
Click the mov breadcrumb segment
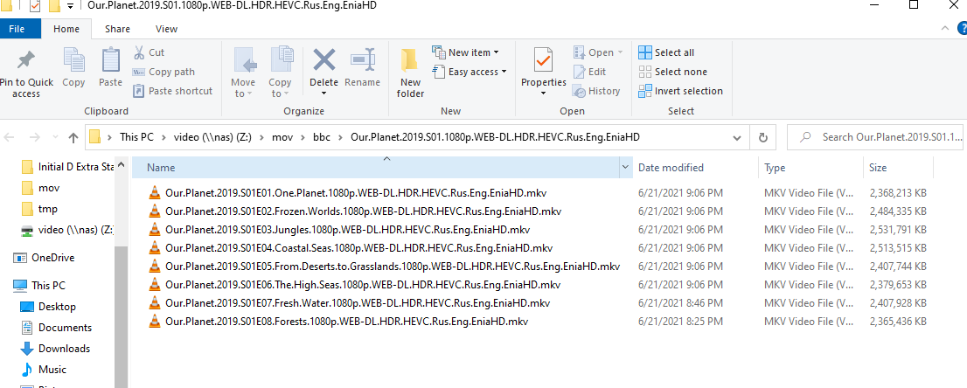pyautogui.click(x=282, y=137)
